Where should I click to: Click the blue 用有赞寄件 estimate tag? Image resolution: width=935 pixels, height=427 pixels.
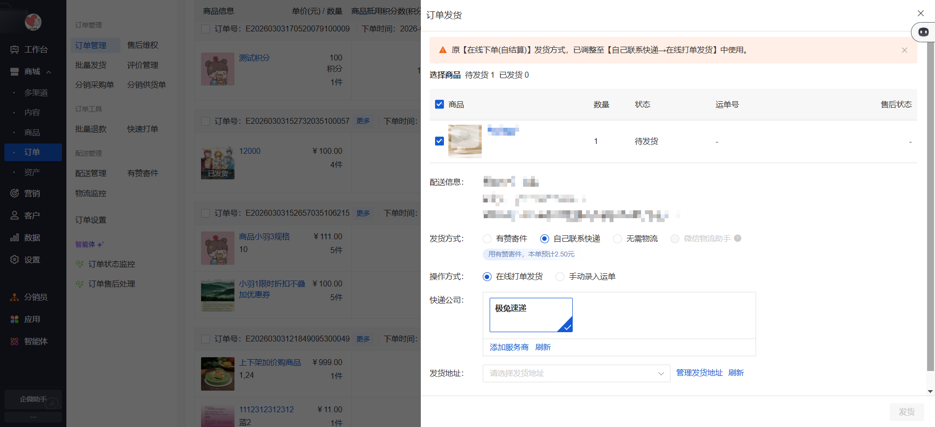[531, 254]
